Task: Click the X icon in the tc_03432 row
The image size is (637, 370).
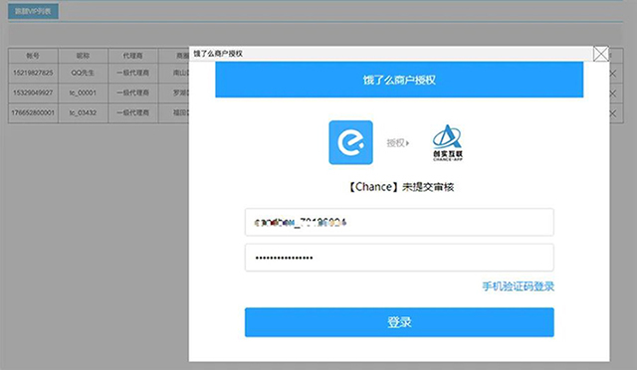Action: [613, 113]
